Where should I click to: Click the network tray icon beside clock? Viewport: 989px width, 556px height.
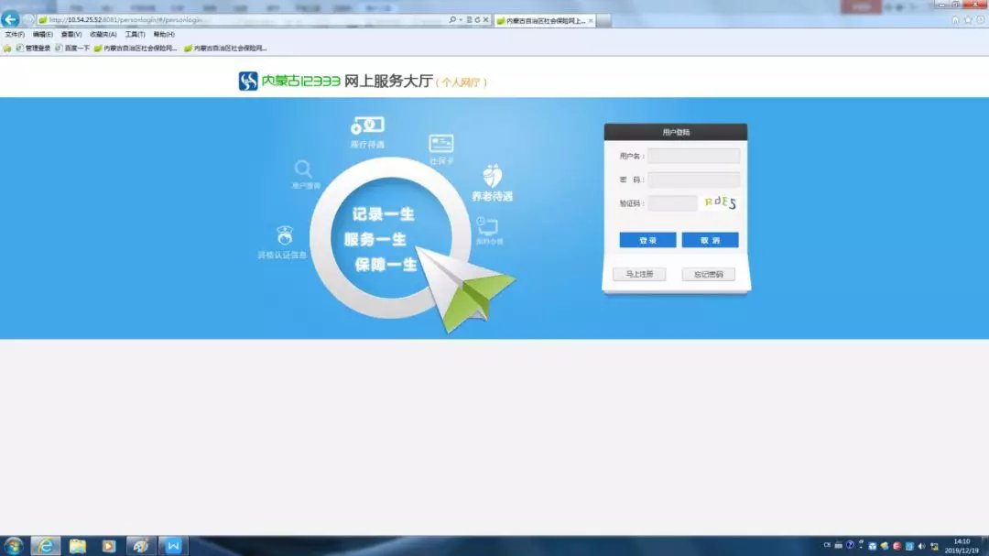click(935, 546)
